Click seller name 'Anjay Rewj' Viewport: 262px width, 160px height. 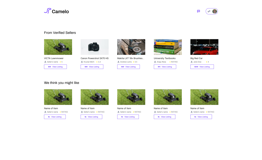click(161, 62)
